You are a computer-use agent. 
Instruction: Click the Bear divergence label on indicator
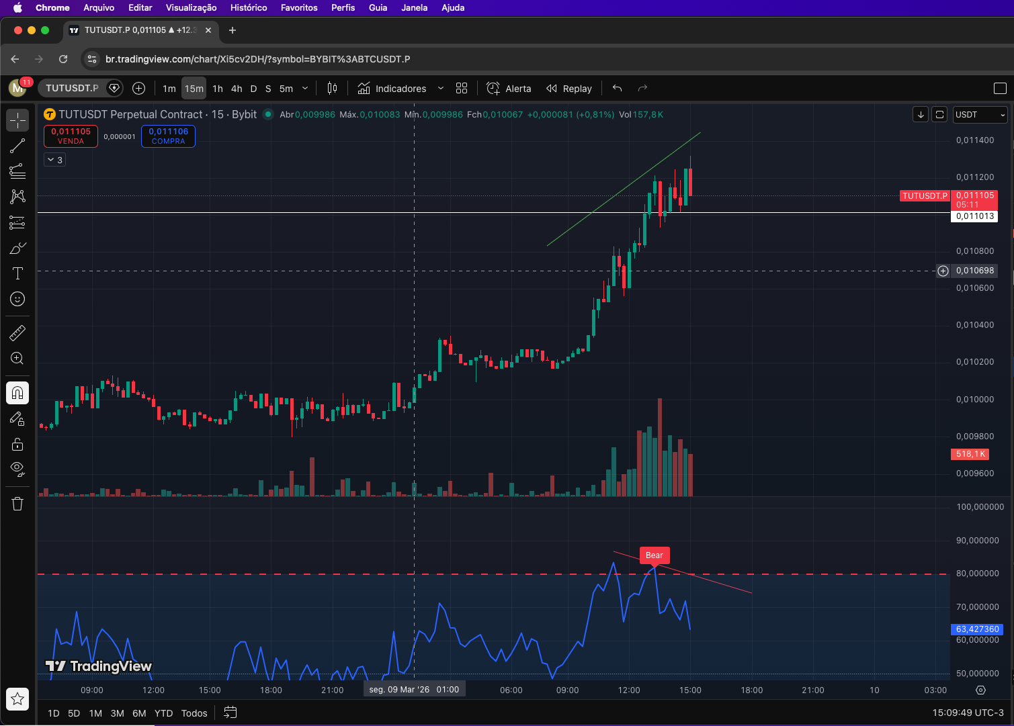[654, 555]
